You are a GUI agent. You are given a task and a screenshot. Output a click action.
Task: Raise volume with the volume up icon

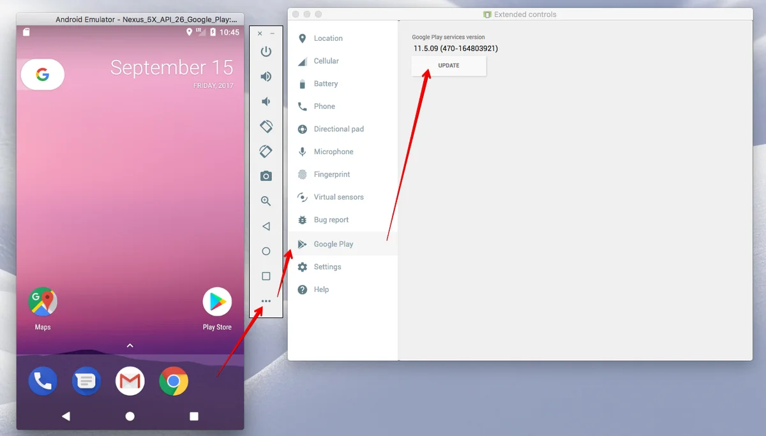tap(266, 76)
